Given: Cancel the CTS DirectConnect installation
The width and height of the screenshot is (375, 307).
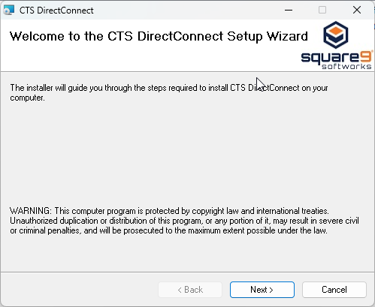Looking at the screenshot, I should point(334,290).
